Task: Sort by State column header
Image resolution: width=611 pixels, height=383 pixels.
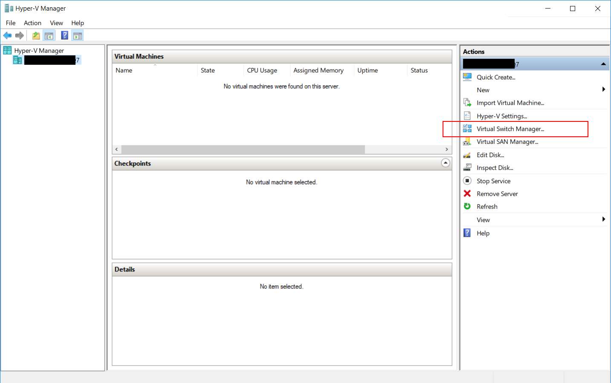Action: coord(220,70)
